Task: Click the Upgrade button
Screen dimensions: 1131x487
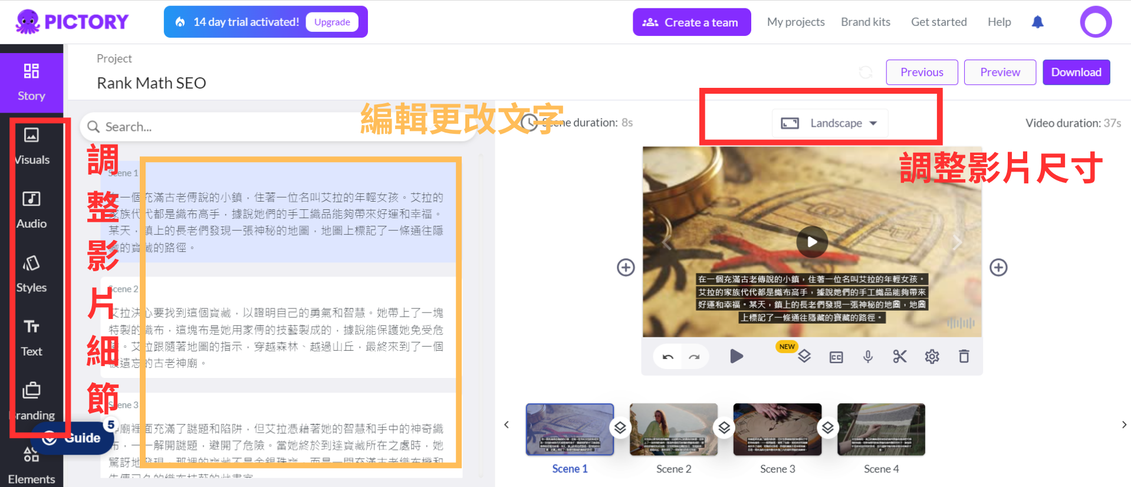Action: [332, 22]
